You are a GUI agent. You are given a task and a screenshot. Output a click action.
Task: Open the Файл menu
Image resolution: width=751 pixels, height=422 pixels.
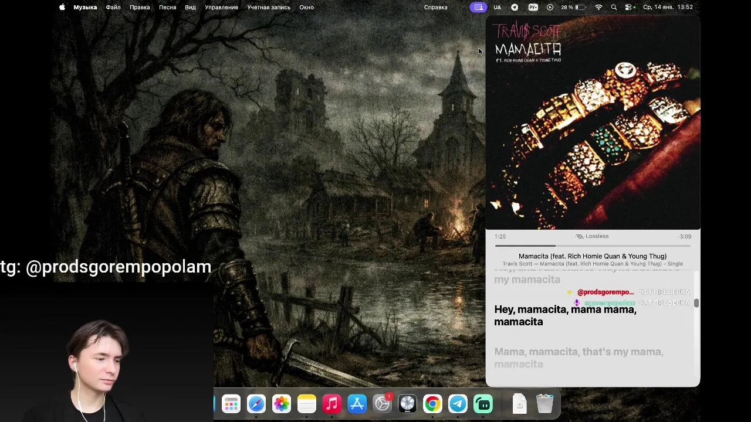pos(113,7)
